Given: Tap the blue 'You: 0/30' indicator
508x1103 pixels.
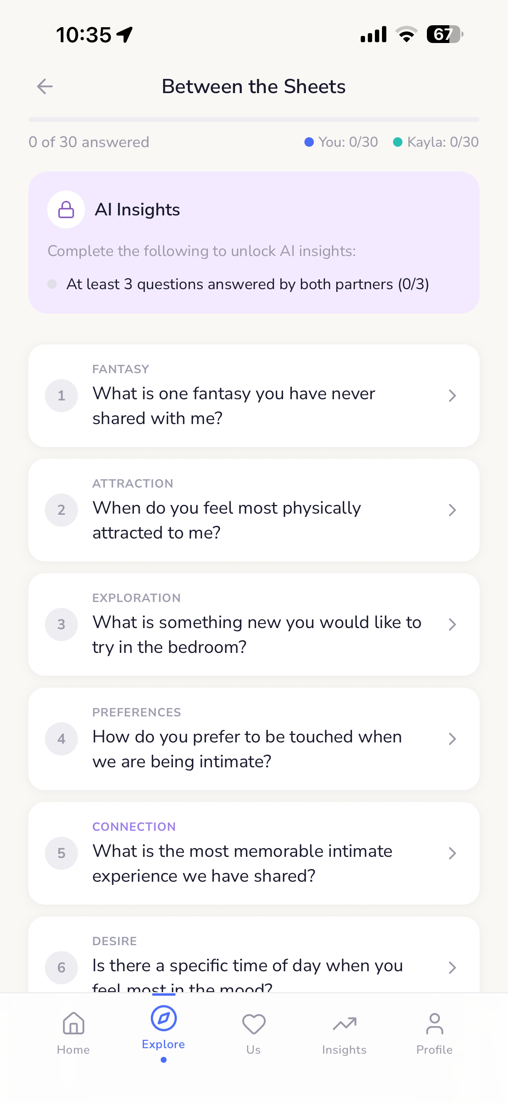Looking at the screenshot, I should coord(341,142).
